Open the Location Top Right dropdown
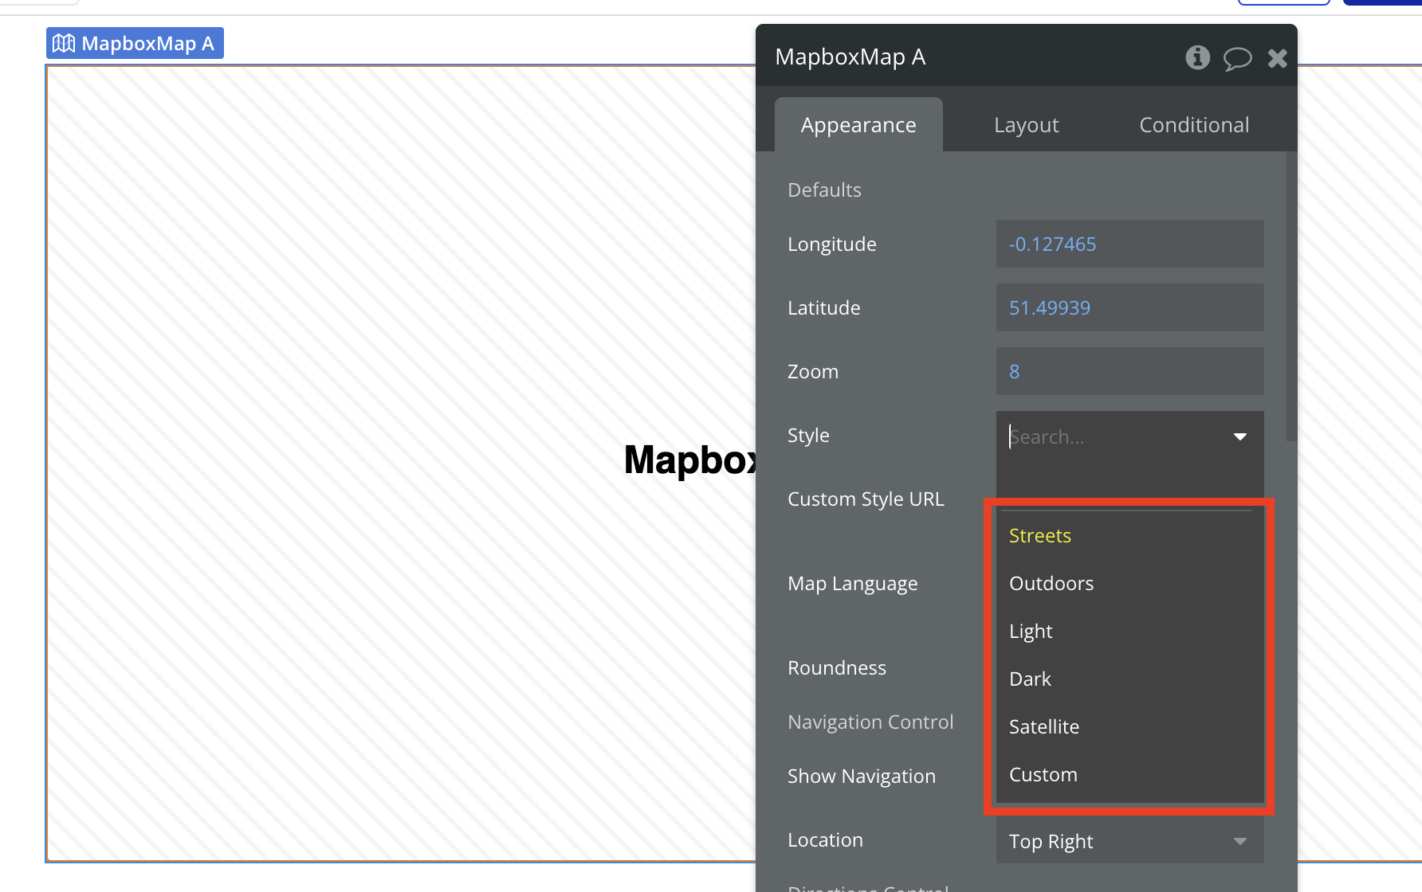The image size is (1422, 892). click(1129, 841)
